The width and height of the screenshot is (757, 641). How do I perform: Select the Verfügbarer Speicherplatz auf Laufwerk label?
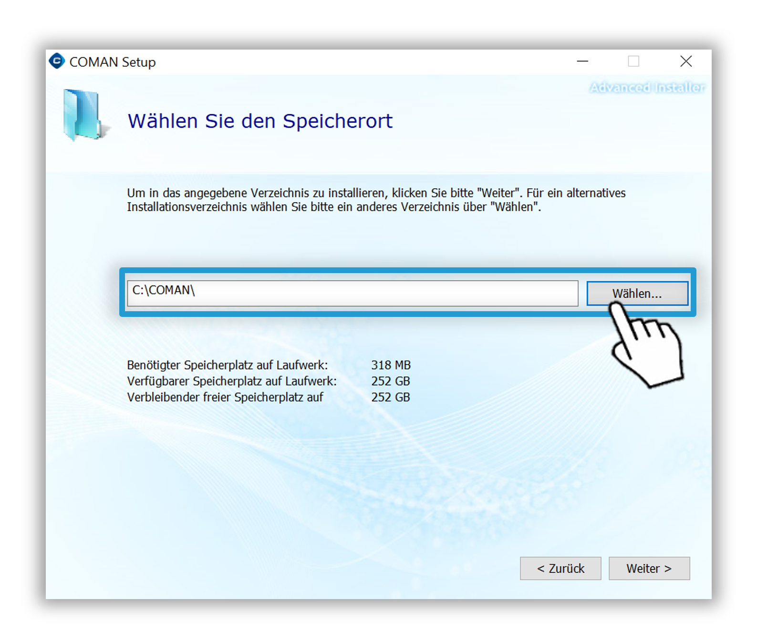coord(232,381)
